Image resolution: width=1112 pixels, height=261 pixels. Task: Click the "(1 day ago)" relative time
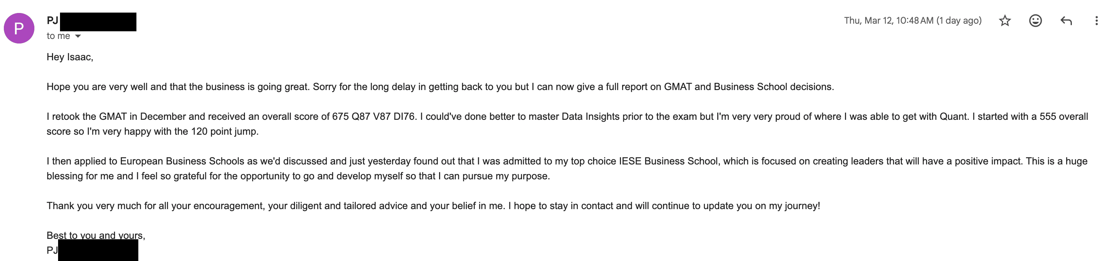tap(959, 21)
